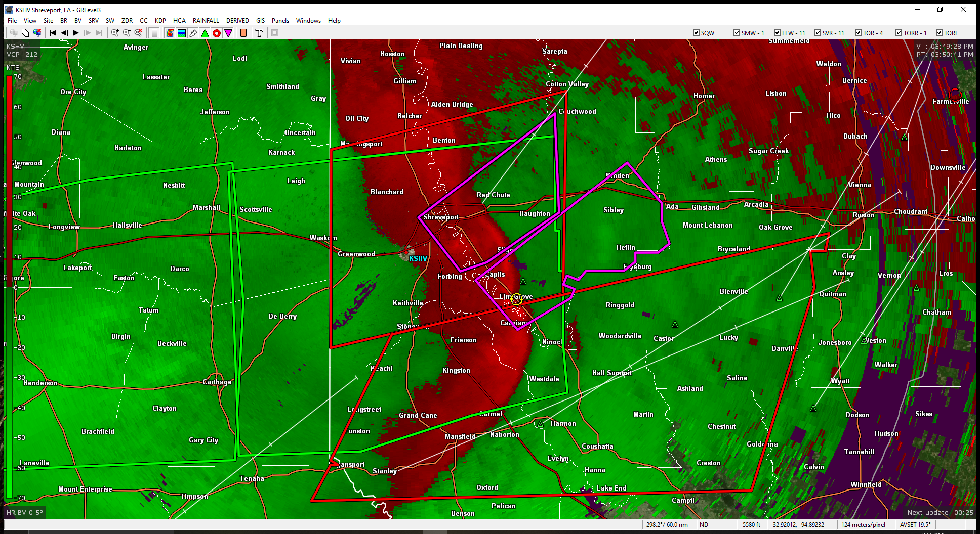Viewport: 980px width, 534px height.
Task: Open the BR reflectivity product menu
Action: 64,21
